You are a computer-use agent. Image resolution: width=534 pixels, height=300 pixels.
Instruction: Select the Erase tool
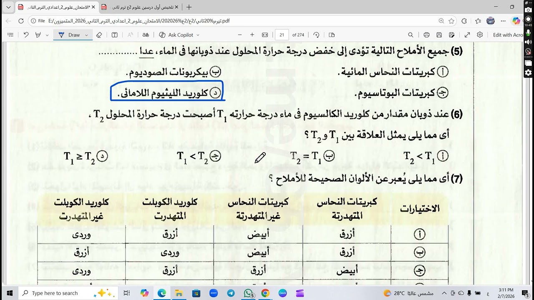click(99, 35)
